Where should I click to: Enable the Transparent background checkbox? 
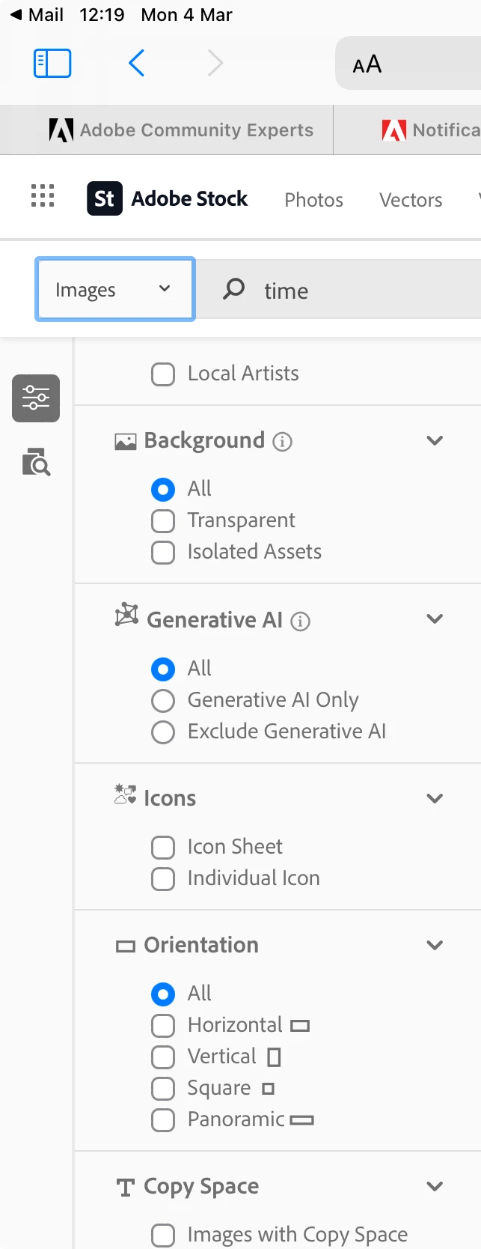pos(163,520)
